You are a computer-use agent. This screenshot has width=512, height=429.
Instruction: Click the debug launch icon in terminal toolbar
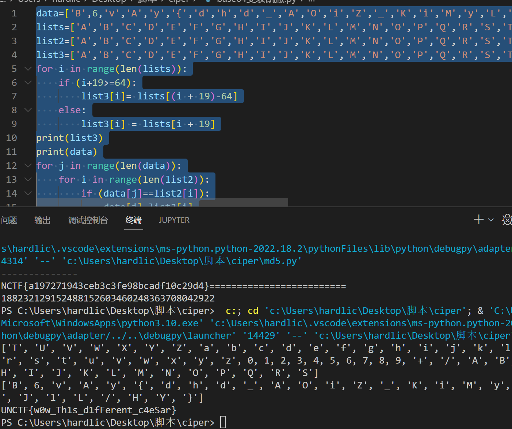click(507, 220)
